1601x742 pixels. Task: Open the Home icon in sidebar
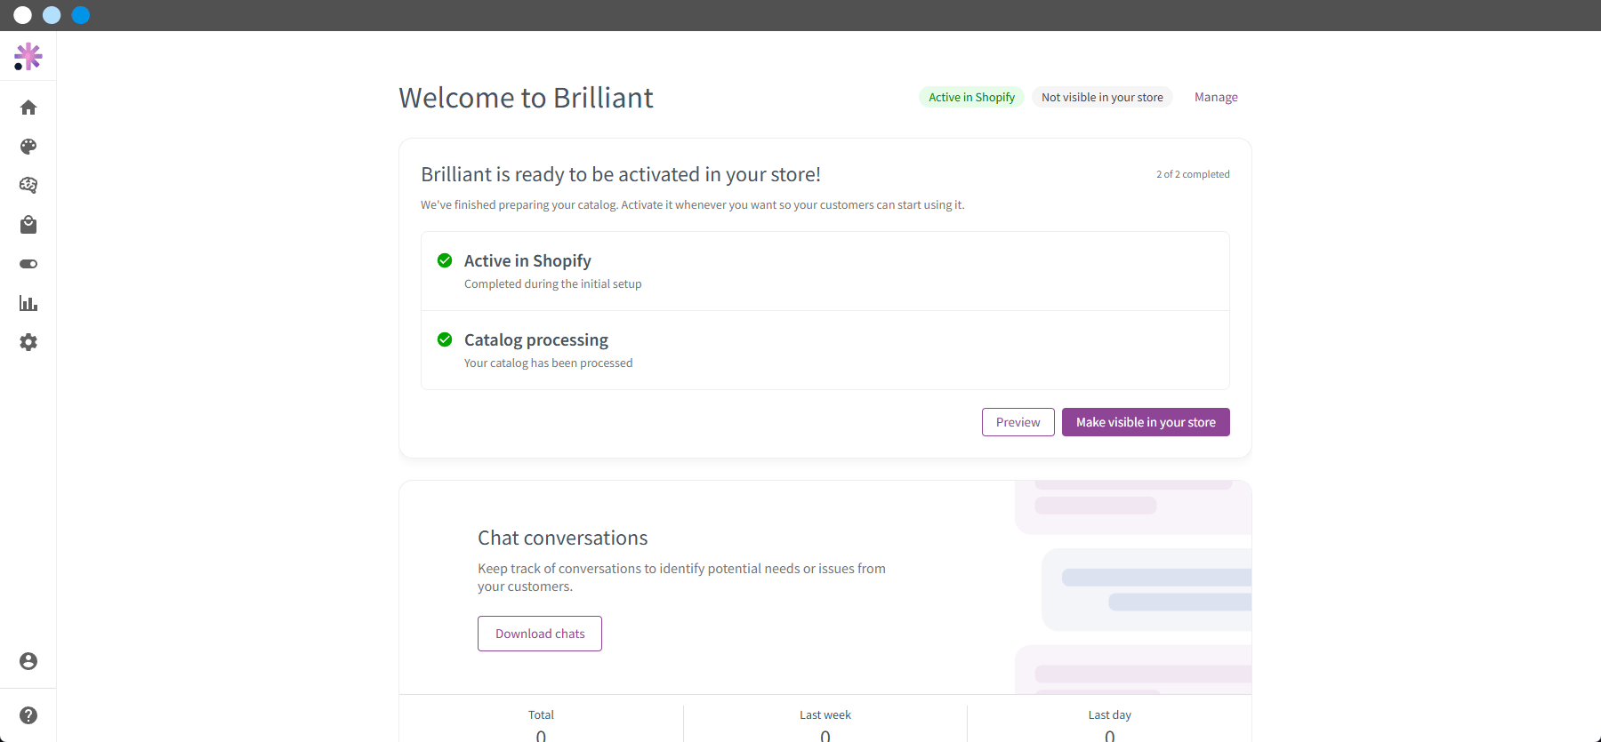tap(28, 108)
